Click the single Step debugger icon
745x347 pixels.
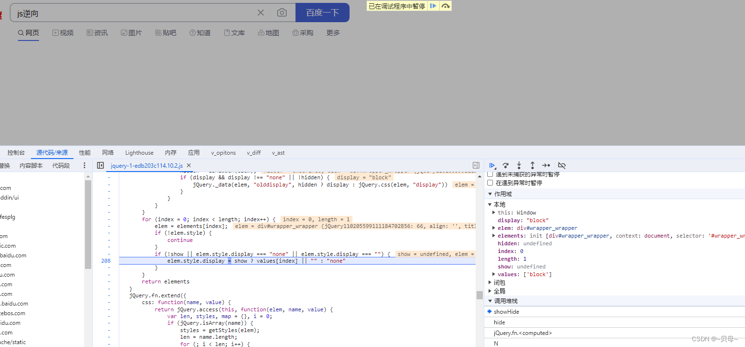click(x=546, y=165)
